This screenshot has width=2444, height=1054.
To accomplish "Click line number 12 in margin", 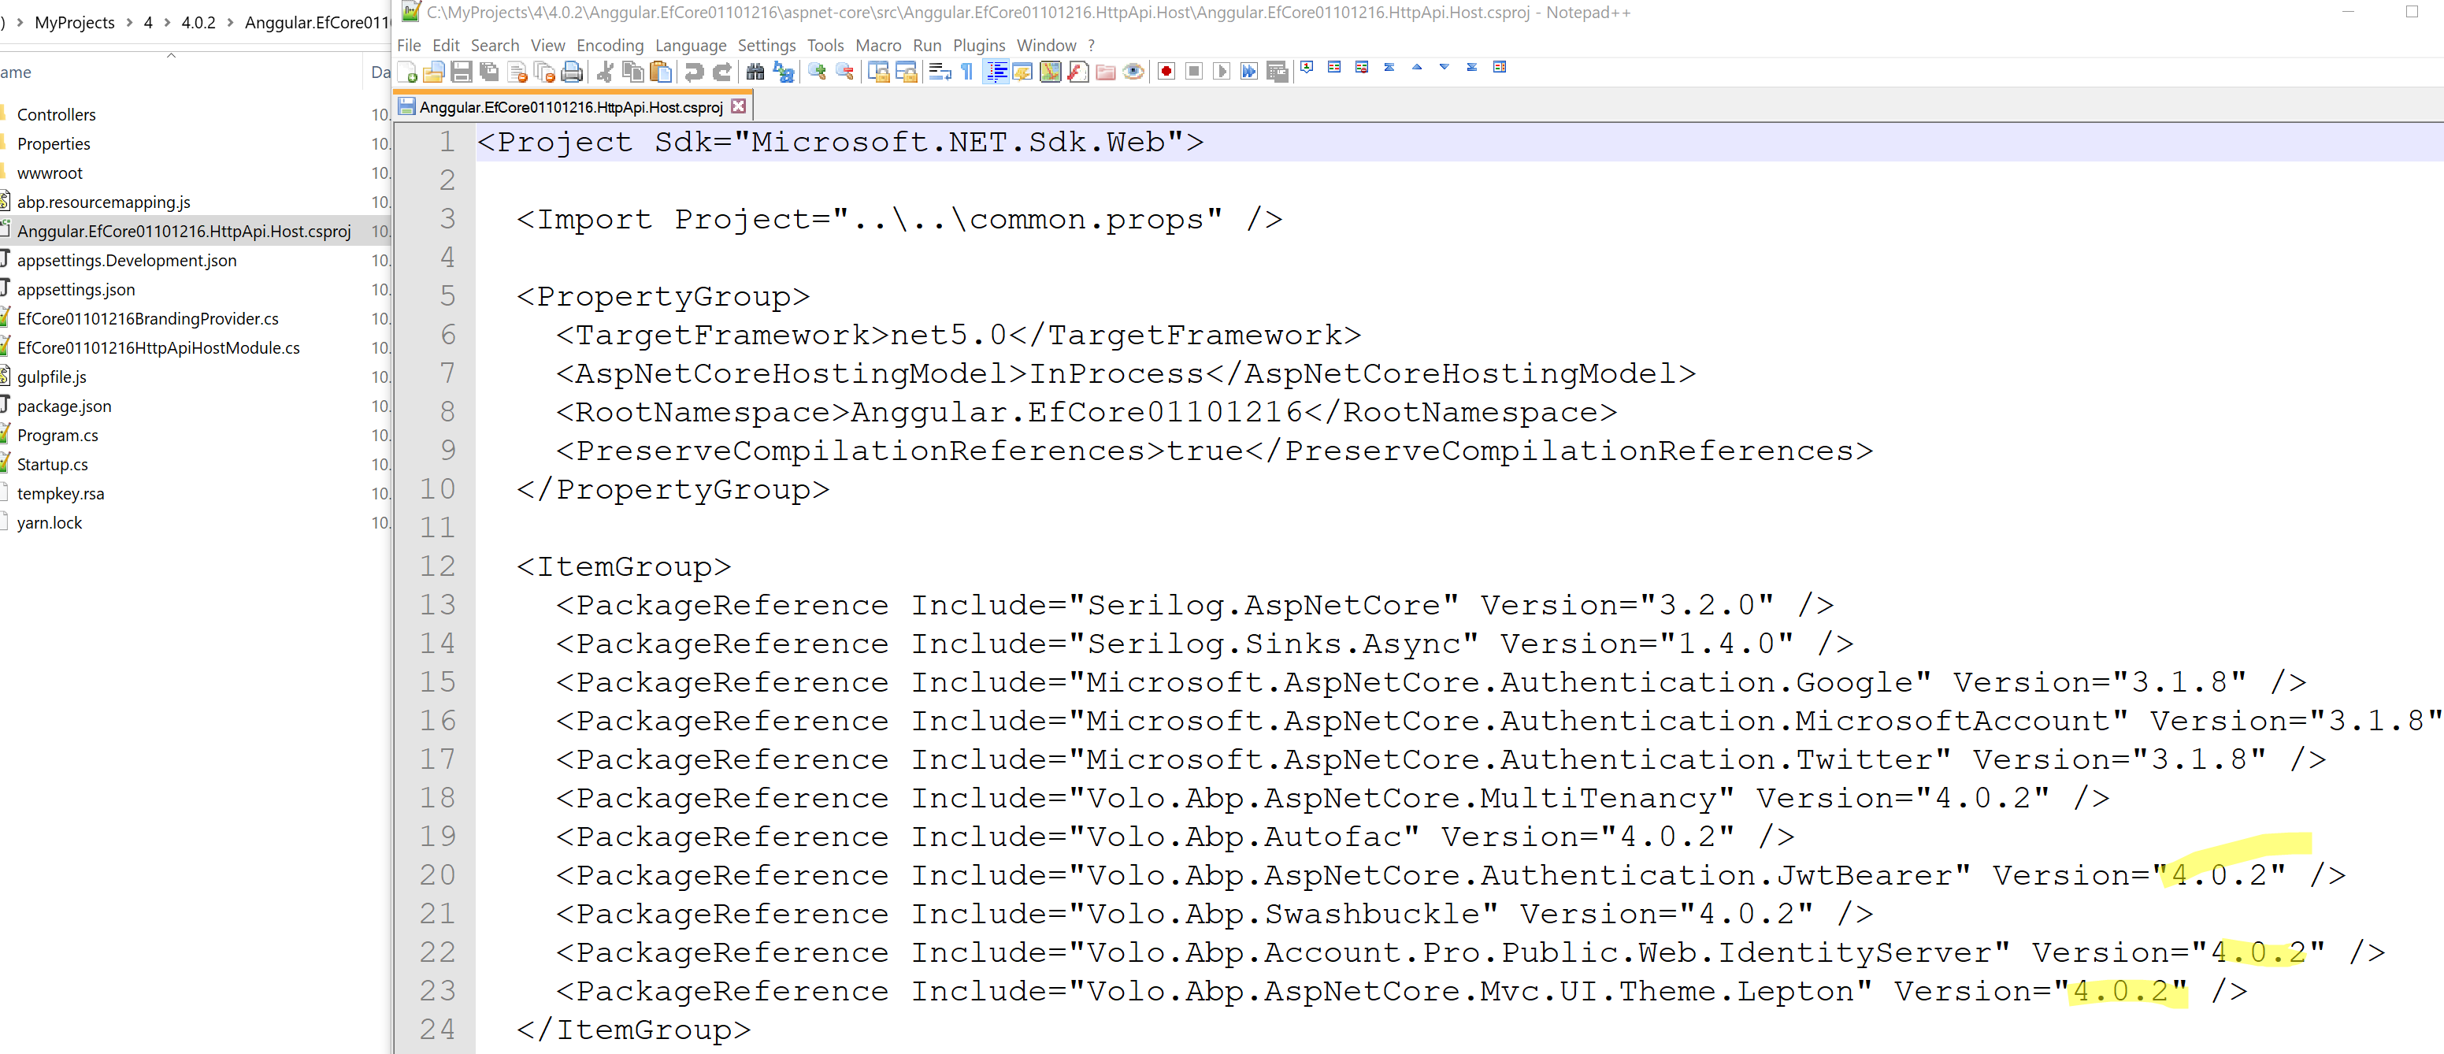I will 437,566.
